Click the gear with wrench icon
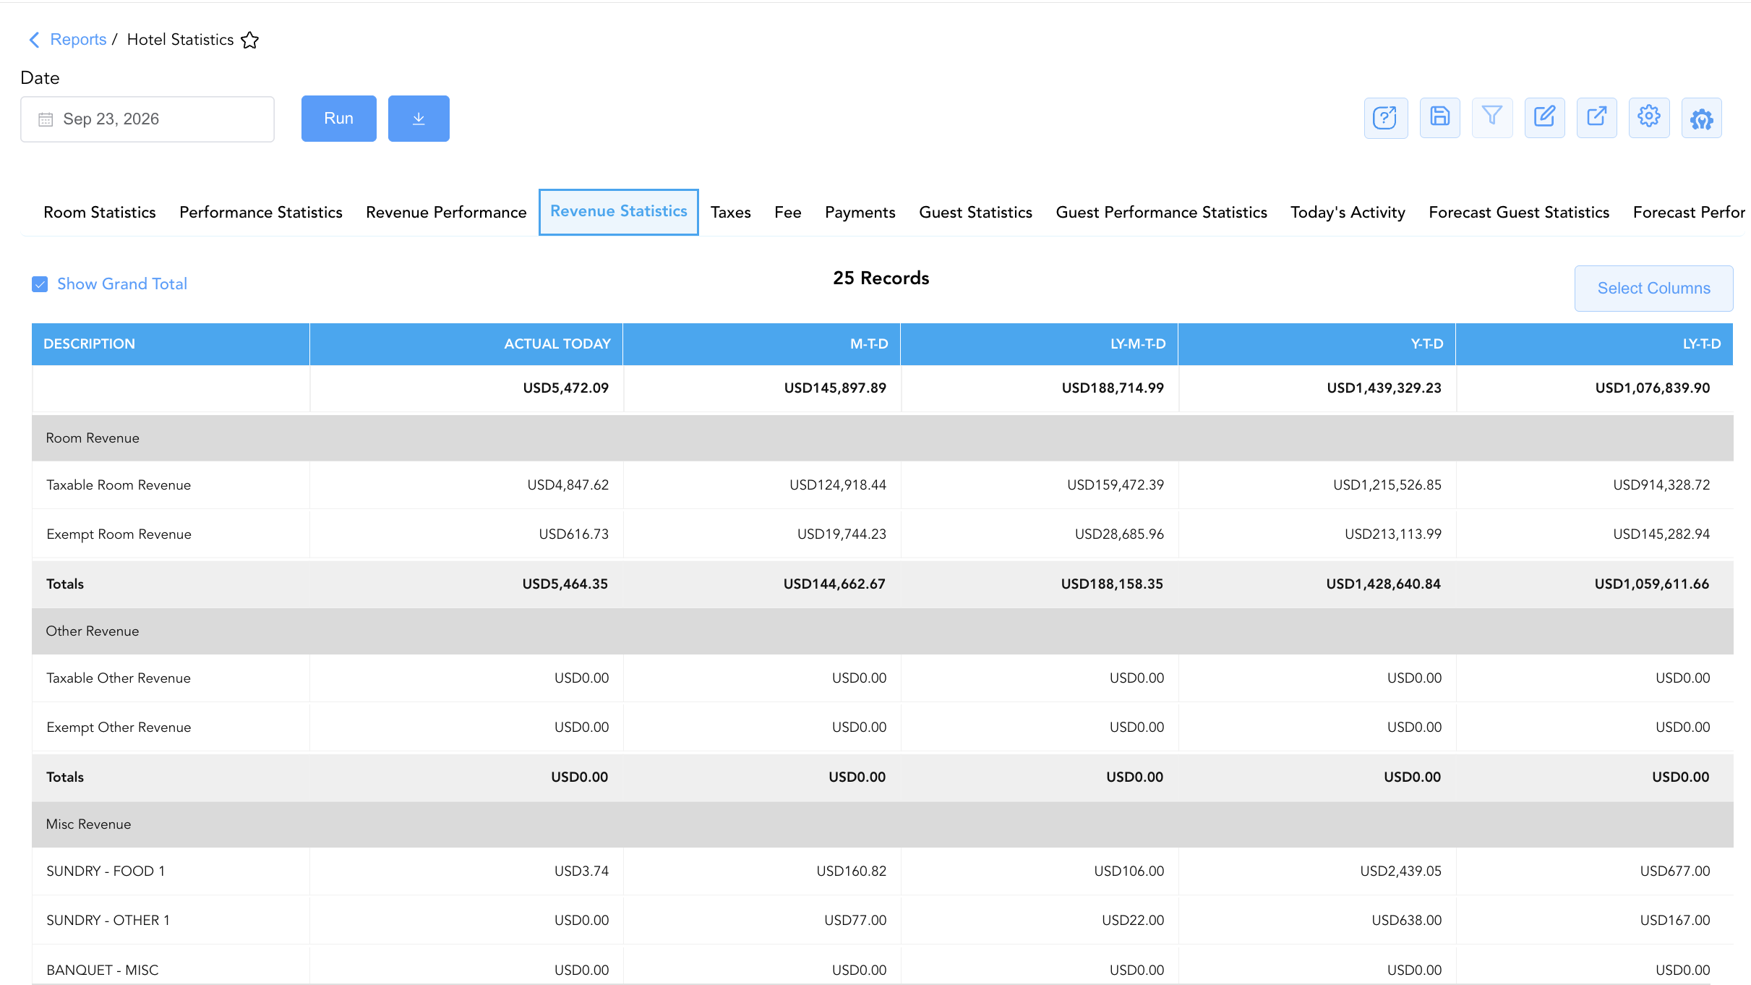Screen dimensions: 1751x985 pyautogui.click(x=1701, y=118)
